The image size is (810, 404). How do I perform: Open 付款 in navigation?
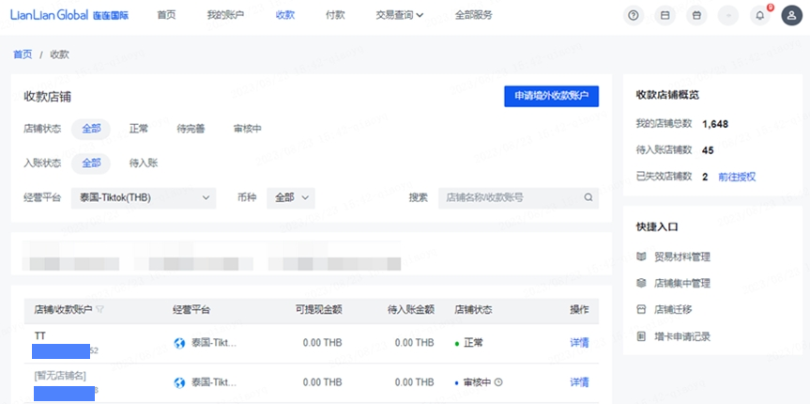click(x=335, y=15)
